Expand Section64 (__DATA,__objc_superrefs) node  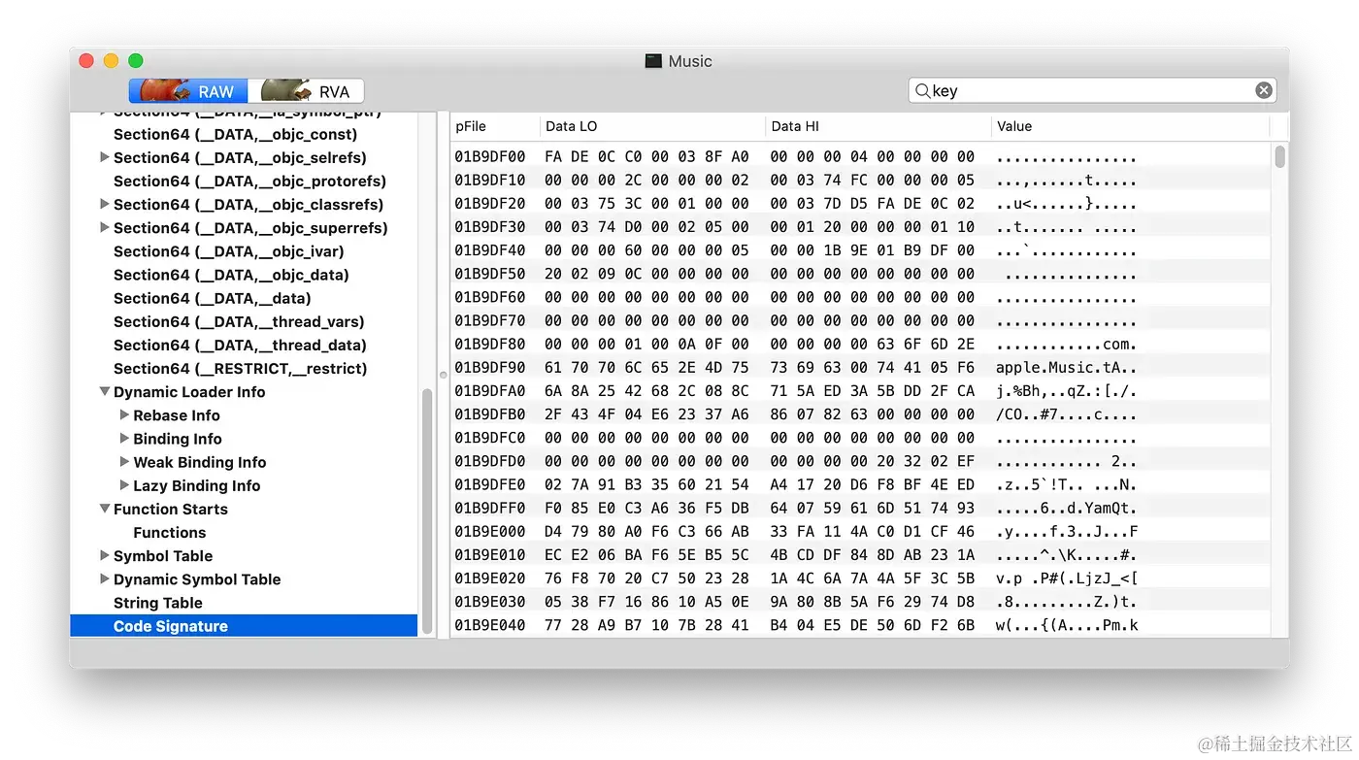point(105,227)
